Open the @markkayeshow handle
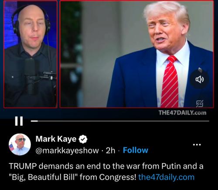The height and width of the screenshot is (190, 218). point(67,150)
